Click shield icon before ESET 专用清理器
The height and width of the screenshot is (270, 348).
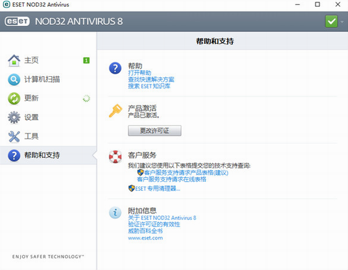[131, 188]
